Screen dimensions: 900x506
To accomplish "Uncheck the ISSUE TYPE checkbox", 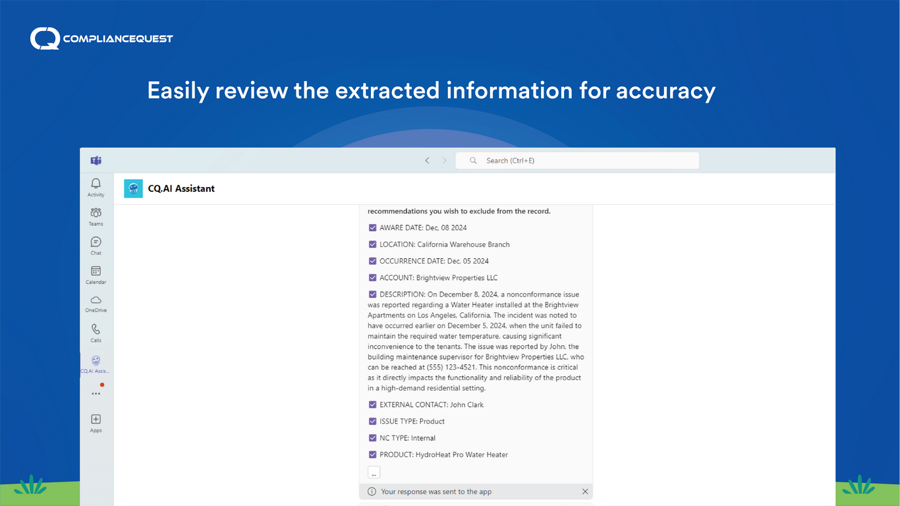I will (x=373, y=421).
